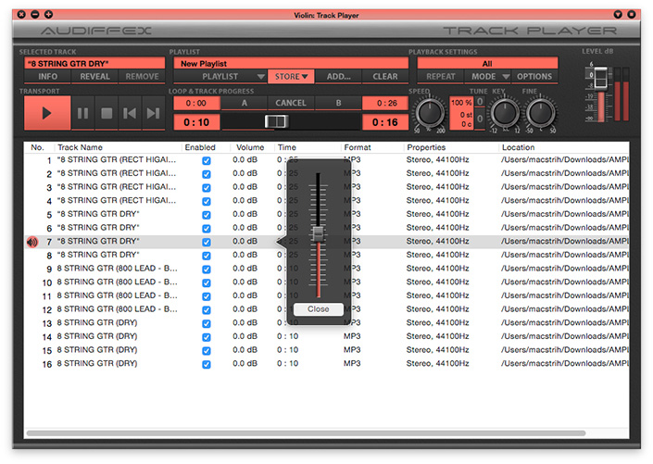Select track 4 in the list
This screenshot has width=653, height=464.
326,201
